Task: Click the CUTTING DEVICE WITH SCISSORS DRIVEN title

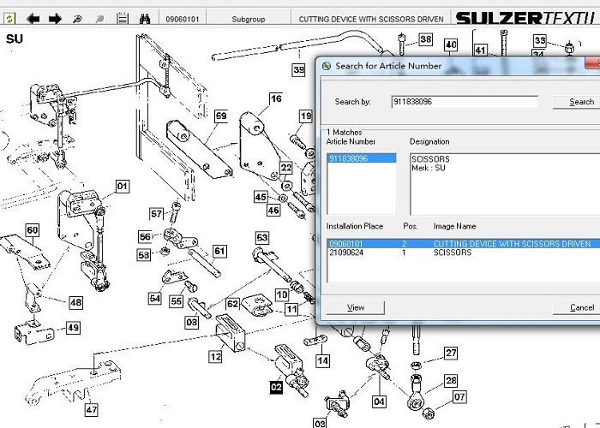Action: 371,19
